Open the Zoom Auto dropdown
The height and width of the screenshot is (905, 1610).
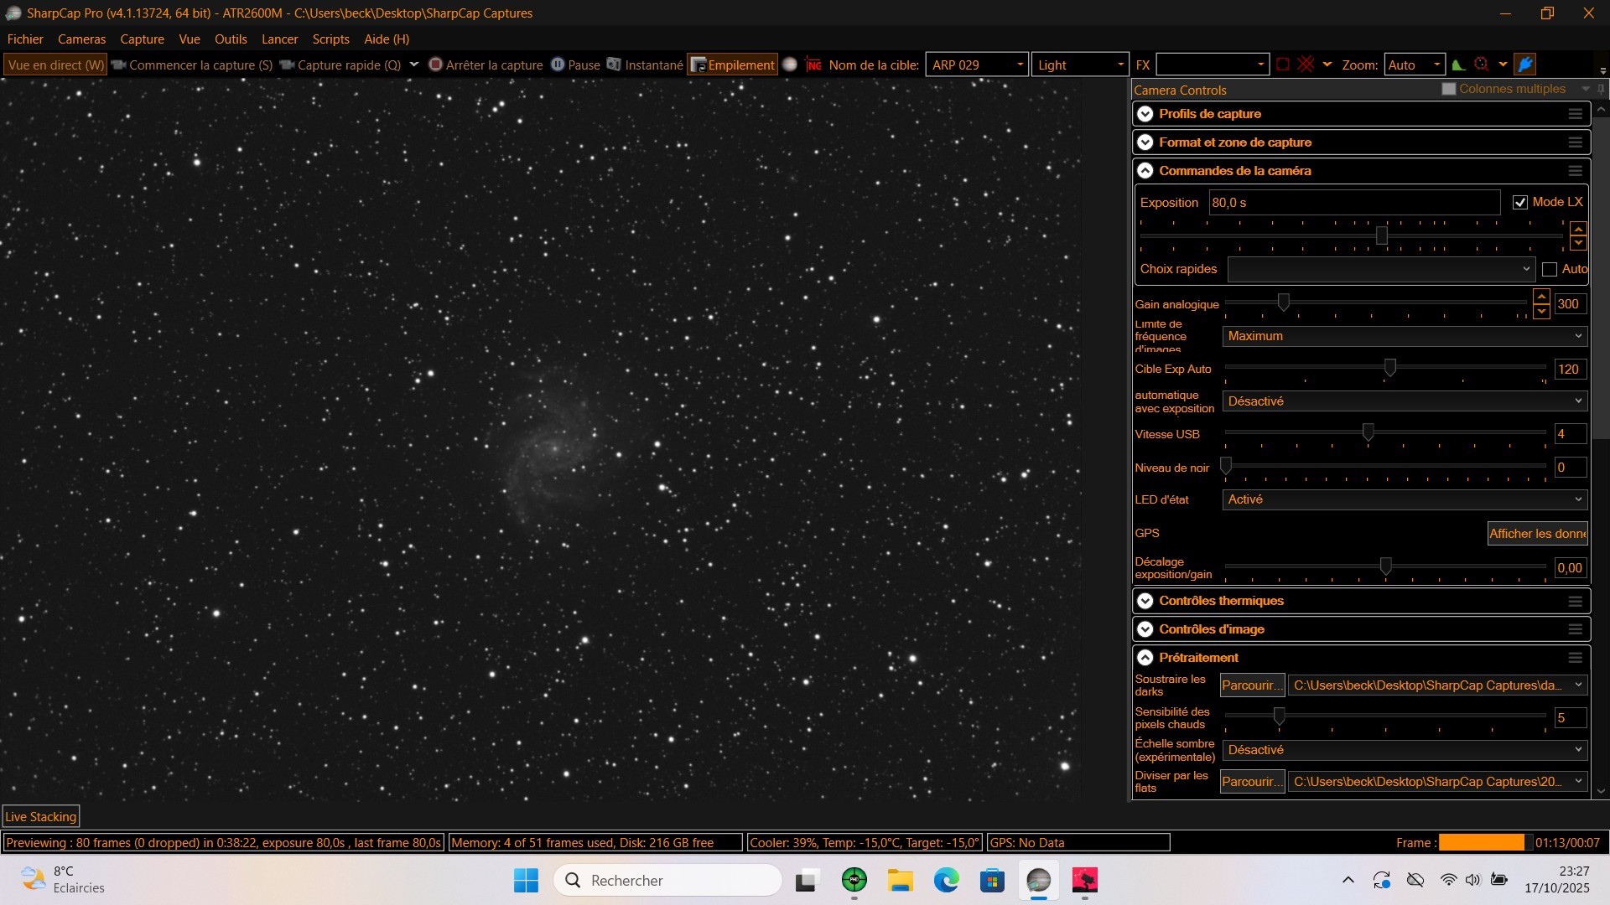pos(1415,65)
